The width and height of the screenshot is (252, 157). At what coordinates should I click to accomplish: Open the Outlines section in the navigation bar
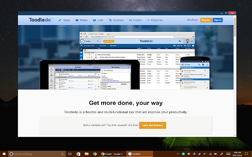click(116, 20)
